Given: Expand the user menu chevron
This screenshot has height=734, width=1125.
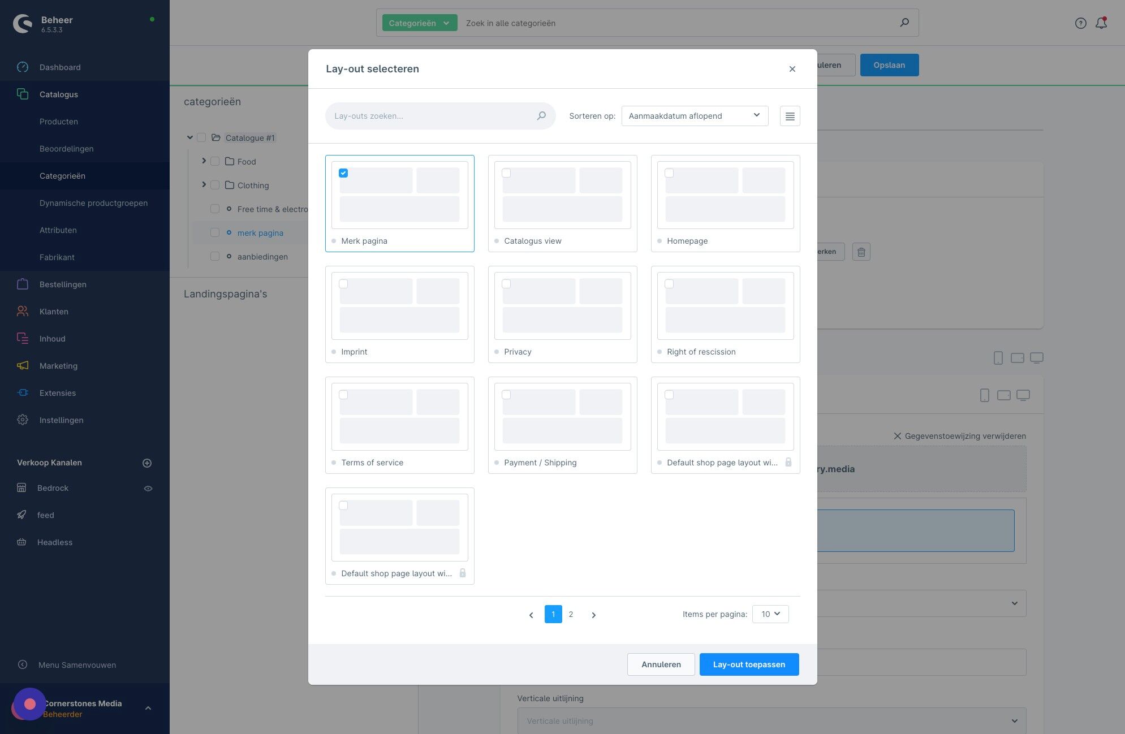Looking at the screenshot, I should [x=148, y=708].
